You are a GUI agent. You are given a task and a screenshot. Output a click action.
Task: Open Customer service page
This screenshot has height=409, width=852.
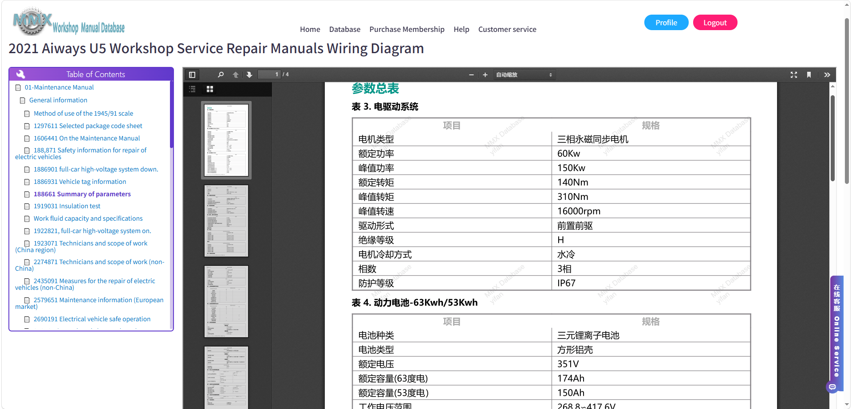pyautogui.click(x=507, y=29)
